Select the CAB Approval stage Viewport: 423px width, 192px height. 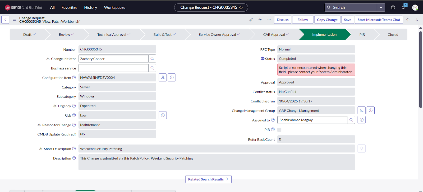pos(276,34)
